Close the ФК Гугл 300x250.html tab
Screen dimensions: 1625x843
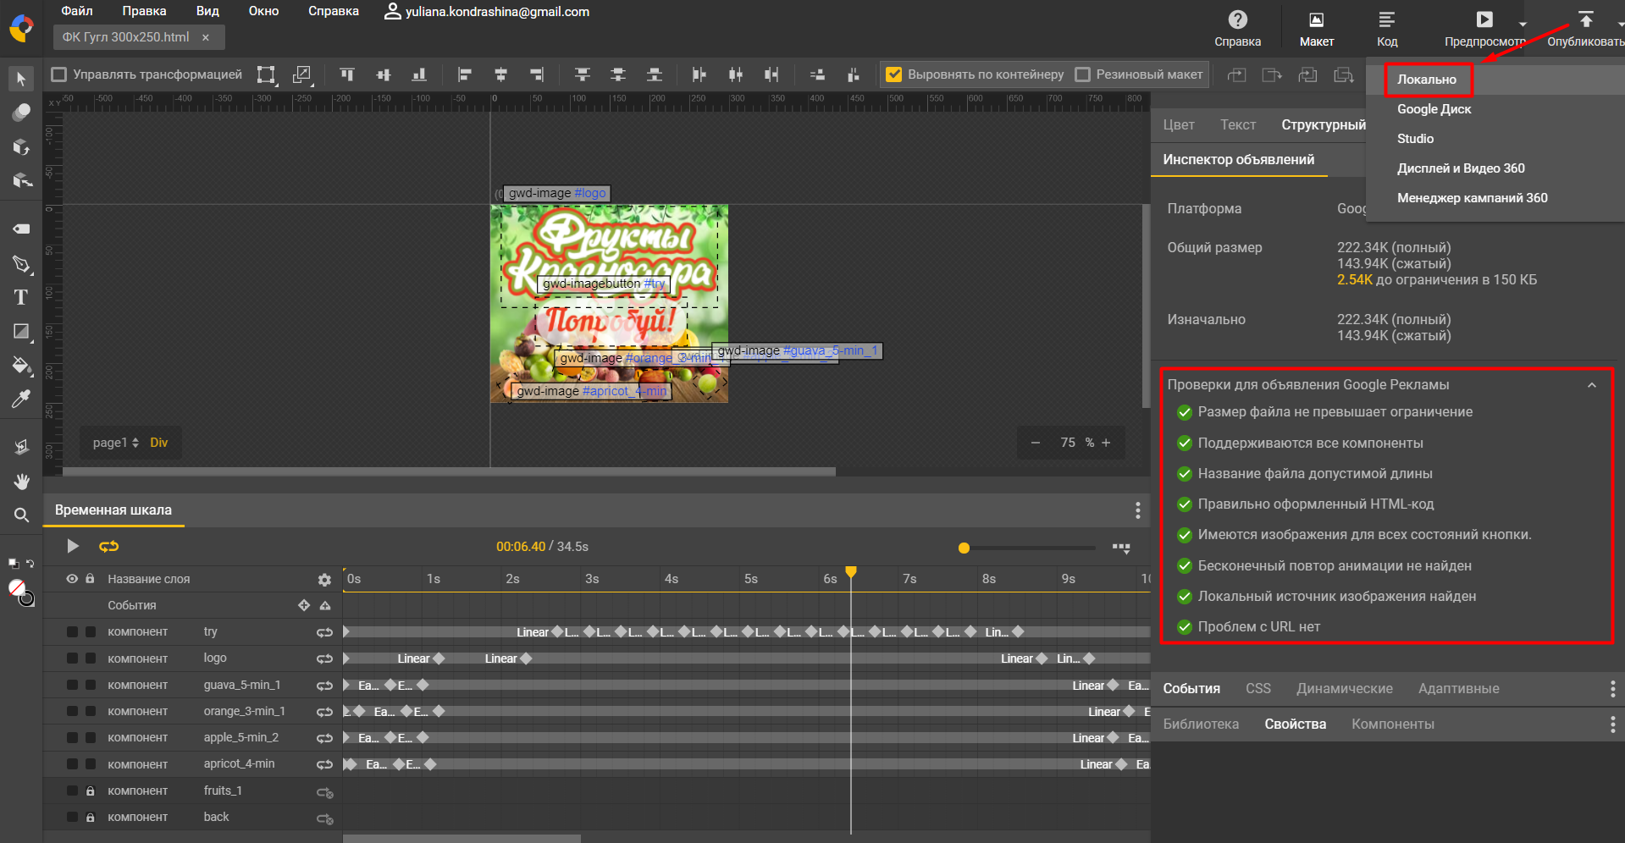(x=205, y=37)
